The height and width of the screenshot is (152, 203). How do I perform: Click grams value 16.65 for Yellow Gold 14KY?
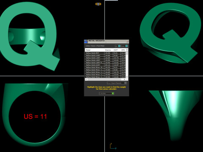tap(107, 58)
